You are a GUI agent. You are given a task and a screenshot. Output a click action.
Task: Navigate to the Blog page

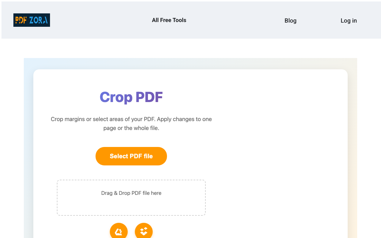291,21
